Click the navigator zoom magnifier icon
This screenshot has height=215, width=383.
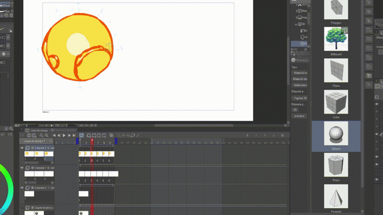(11, 129)
